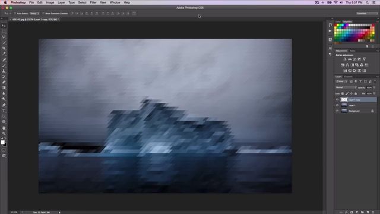
Task: Open the Paragraph panel icon
Action: pos(330,54)
